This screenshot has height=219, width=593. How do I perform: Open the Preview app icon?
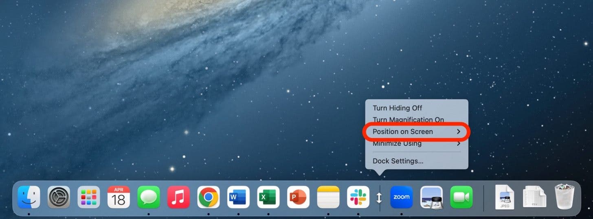point(431,197)
